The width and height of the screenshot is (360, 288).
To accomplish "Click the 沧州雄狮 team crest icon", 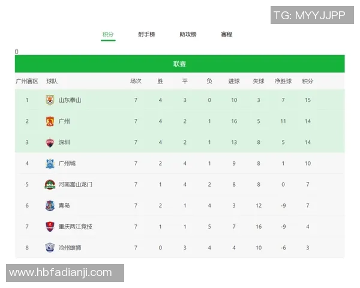I will tap(50, 247).
